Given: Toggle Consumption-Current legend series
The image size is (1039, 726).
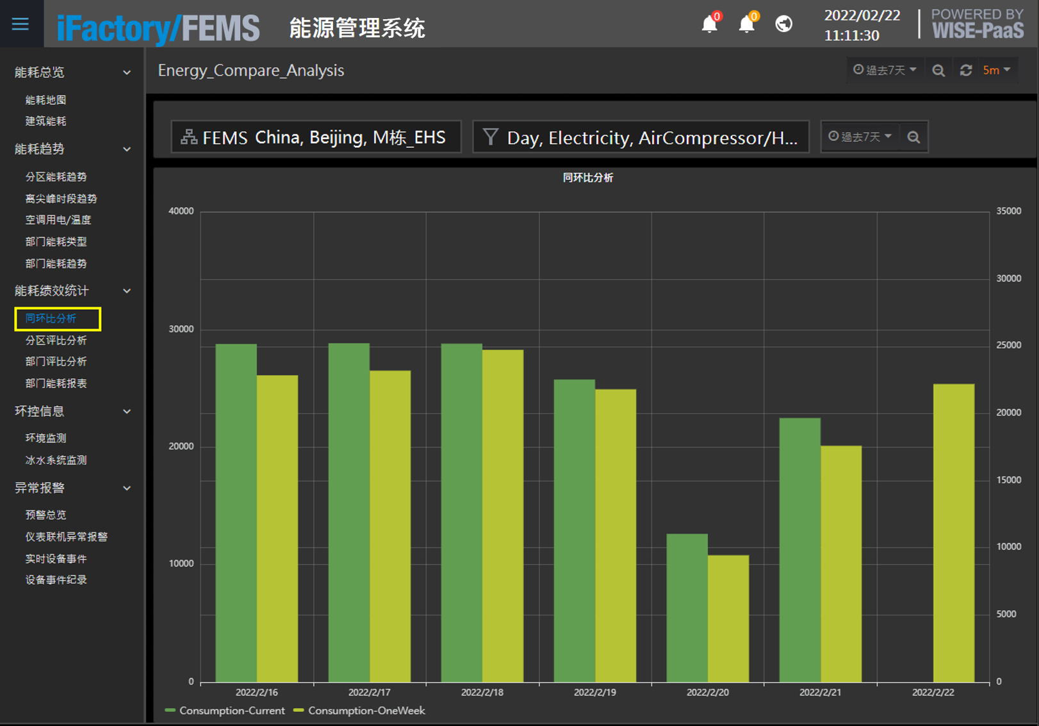Looking at the screenshot, I should [225, 711].
